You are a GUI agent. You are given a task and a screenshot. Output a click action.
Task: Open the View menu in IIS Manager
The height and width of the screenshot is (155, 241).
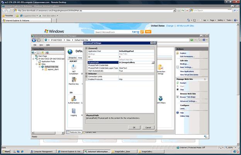coord(41,45)
